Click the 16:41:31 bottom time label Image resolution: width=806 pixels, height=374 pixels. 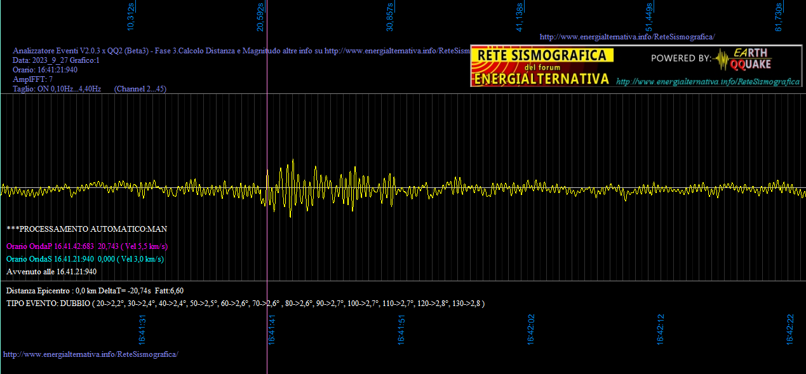tap(142, 330)
